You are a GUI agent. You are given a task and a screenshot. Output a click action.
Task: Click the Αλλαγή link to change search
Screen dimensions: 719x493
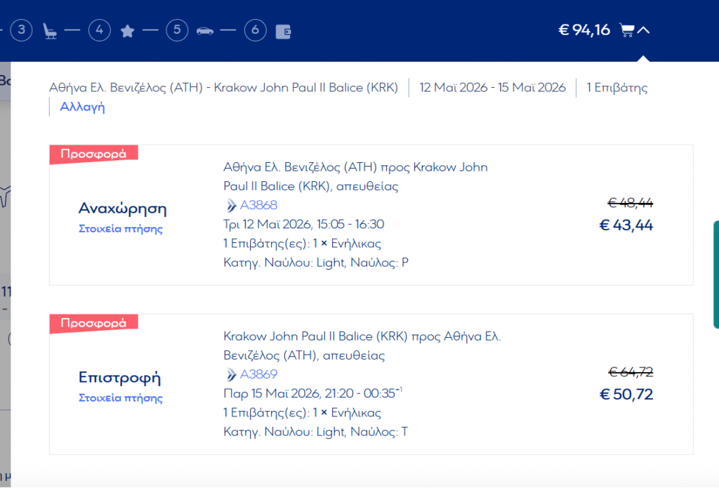(82, 107)
